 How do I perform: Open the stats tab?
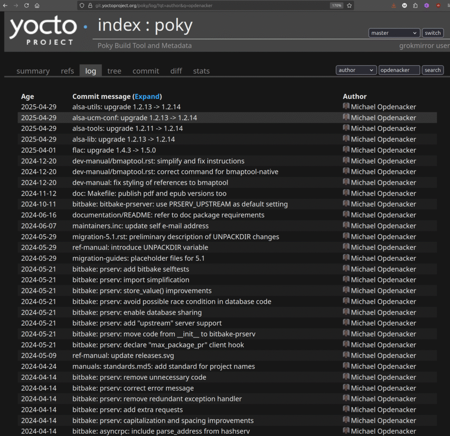coord(201,71)
